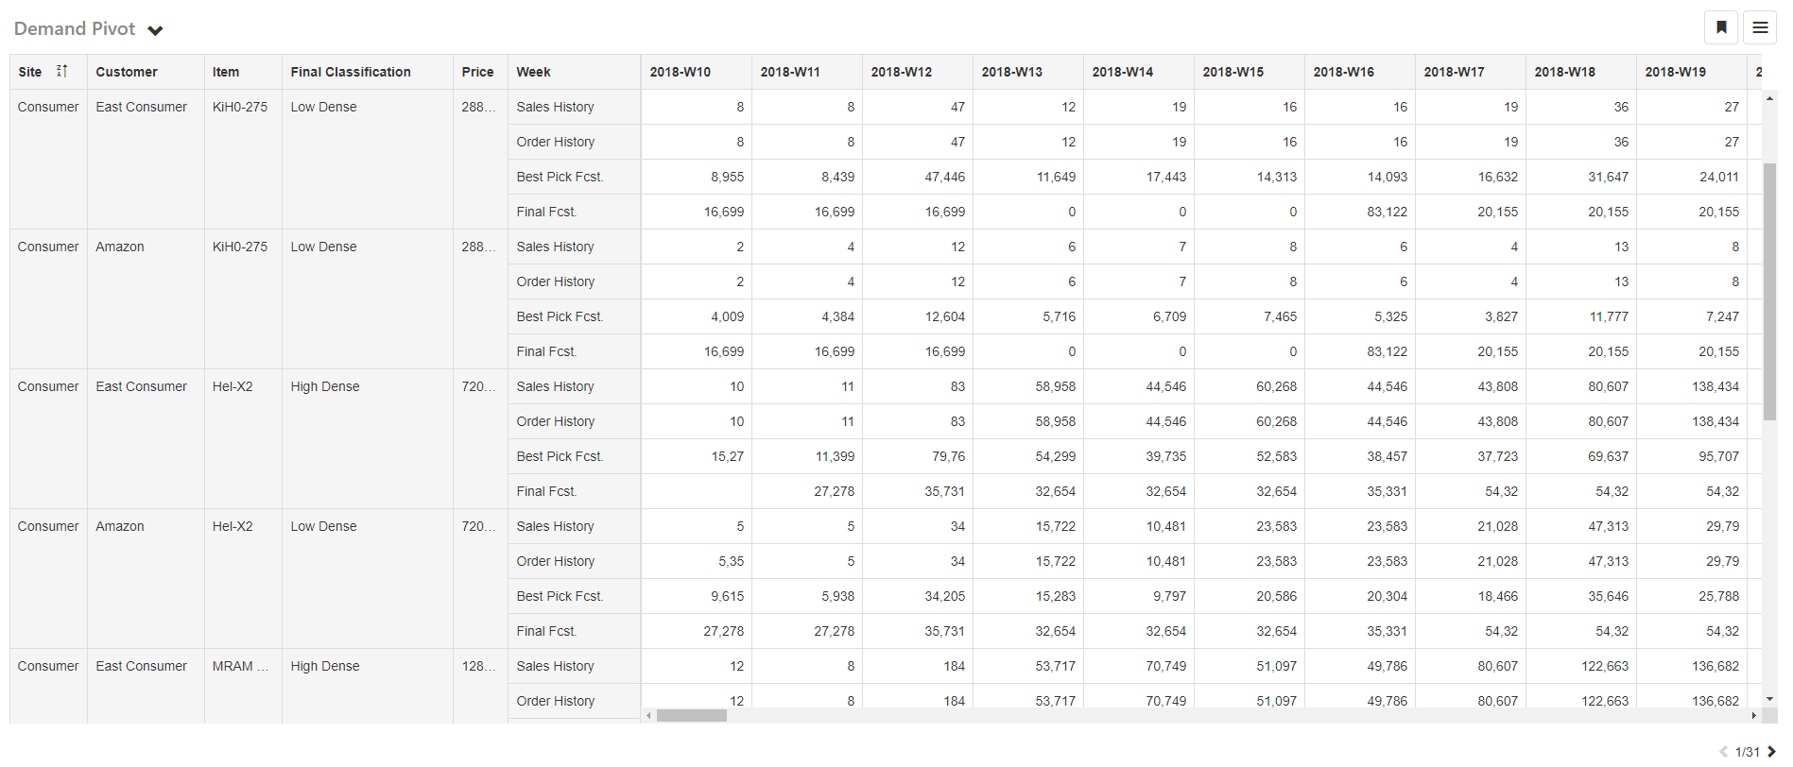Click 47,446 Best Pick Fcst. value

945,177
